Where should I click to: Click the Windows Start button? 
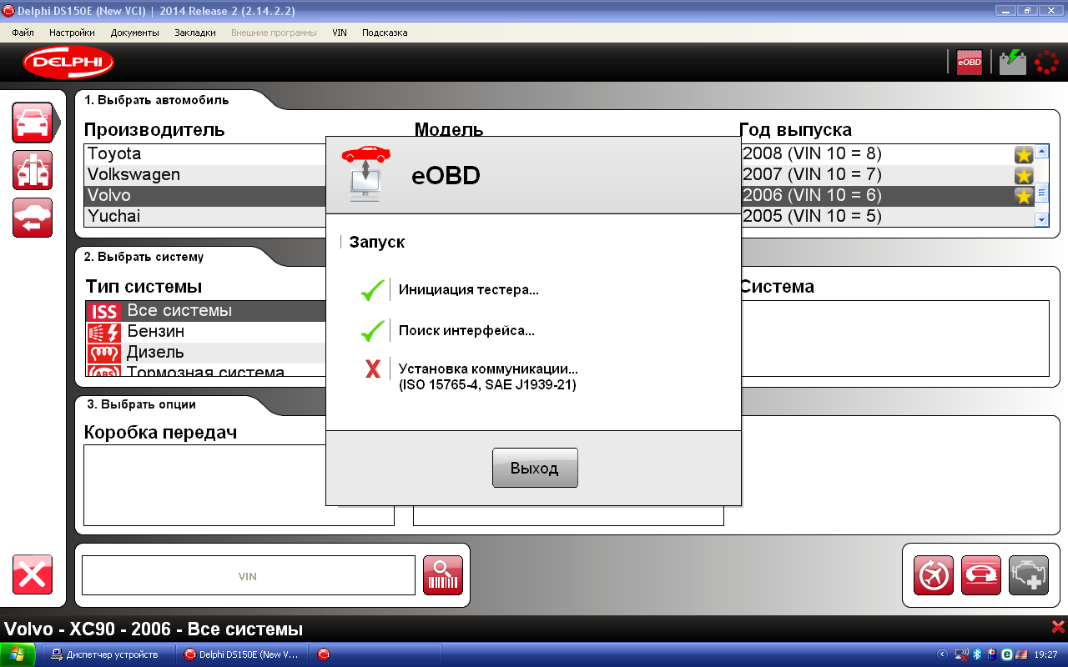[x=18, y=654]
